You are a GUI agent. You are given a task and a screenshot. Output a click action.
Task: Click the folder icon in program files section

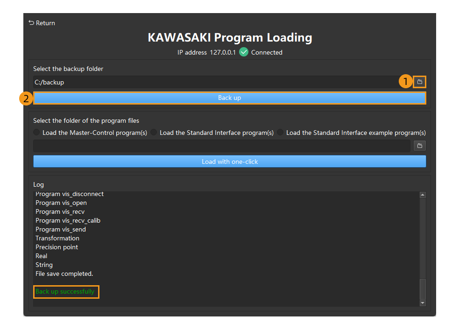(x=419, y=146)
